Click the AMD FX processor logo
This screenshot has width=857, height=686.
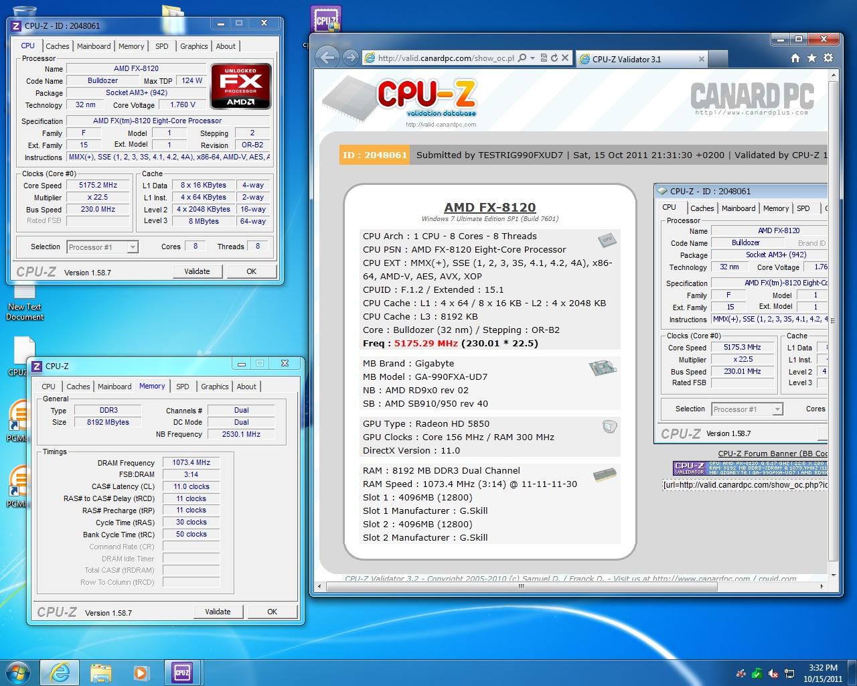(240, 86)
